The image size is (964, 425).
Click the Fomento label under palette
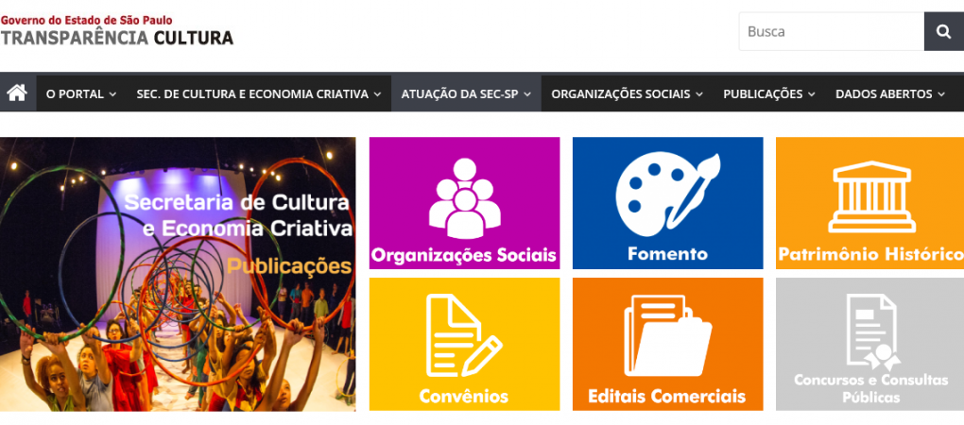[x=667, y=253]
